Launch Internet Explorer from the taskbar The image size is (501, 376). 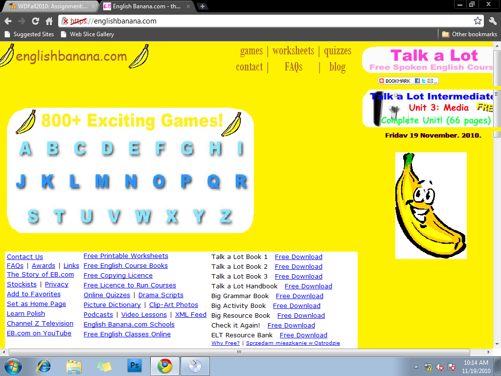[x=45, y=366]
